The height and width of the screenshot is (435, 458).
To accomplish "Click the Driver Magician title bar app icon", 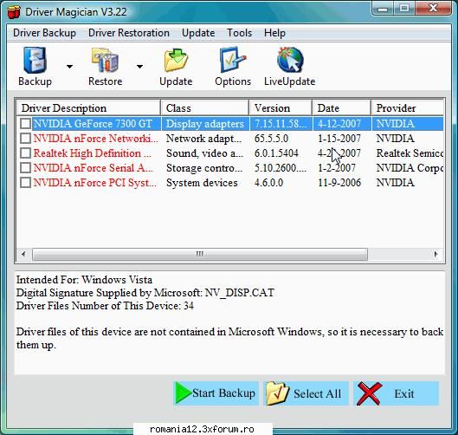I will (14, 12).
